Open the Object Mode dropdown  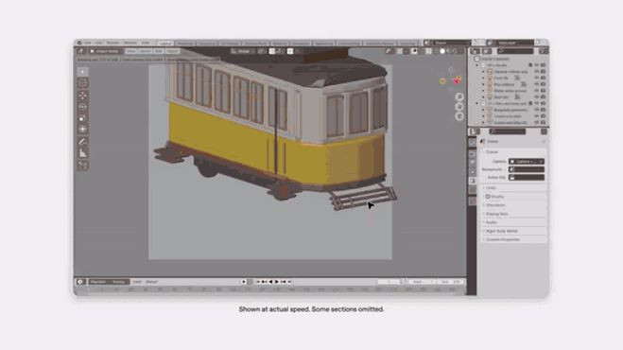coord(105,51)
